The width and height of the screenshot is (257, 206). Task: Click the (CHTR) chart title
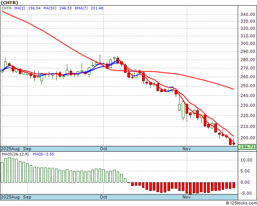point(9,3)
